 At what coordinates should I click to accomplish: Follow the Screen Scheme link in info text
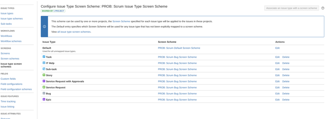click(121, 21)
